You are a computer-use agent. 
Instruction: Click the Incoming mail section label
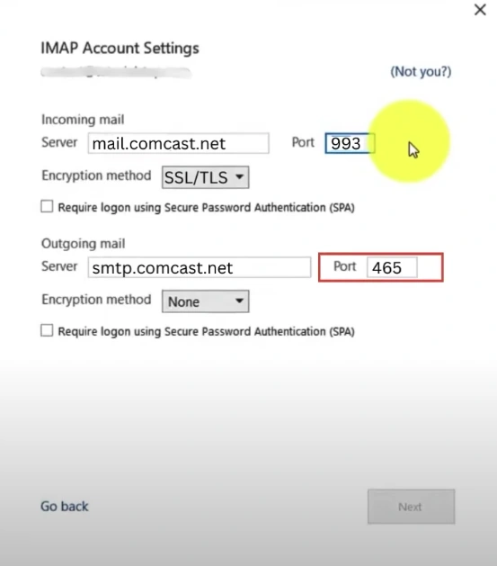[x=83, y=120]
